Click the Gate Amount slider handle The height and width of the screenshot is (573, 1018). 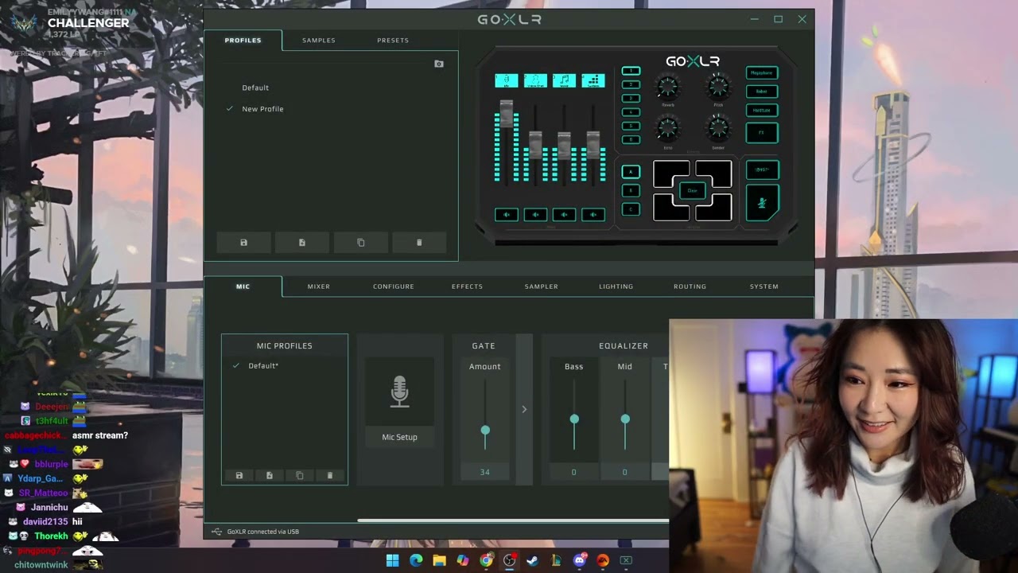pos(485,430)
